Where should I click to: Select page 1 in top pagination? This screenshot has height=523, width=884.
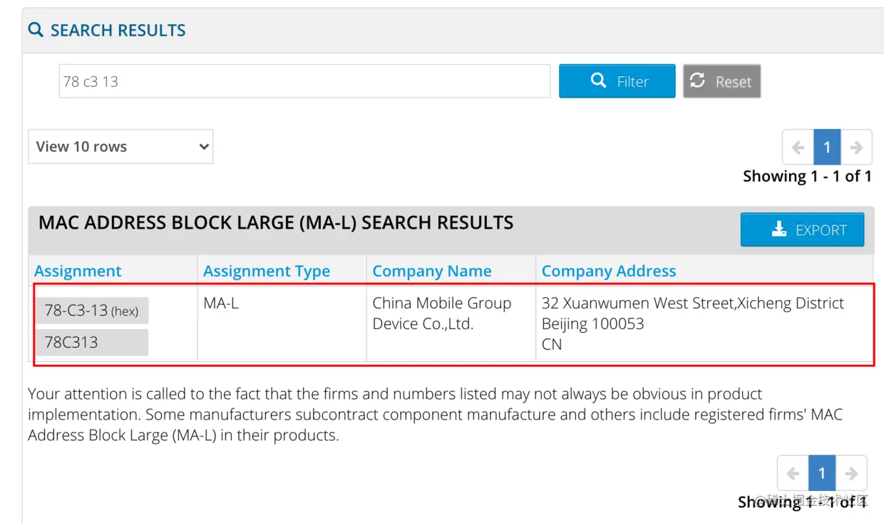pos(827,147)
